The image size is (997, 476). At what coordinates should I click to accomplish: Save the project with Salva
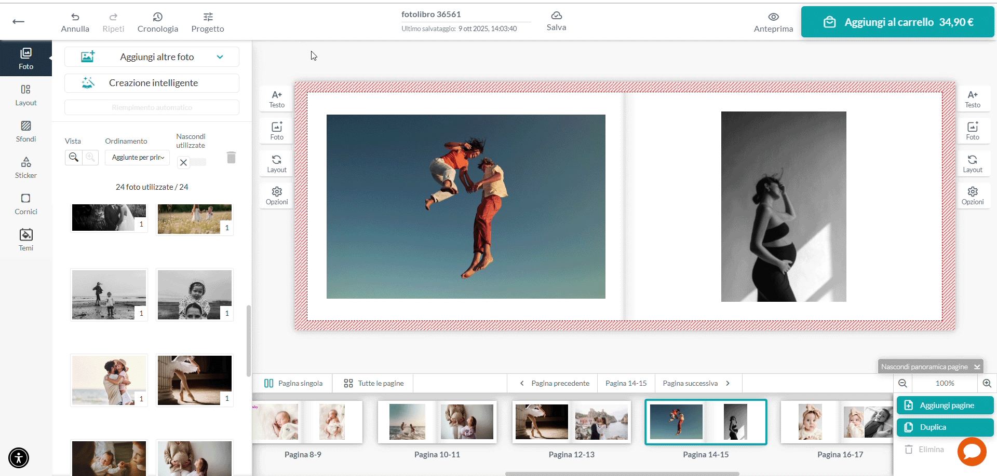click(x=556, y=21)
